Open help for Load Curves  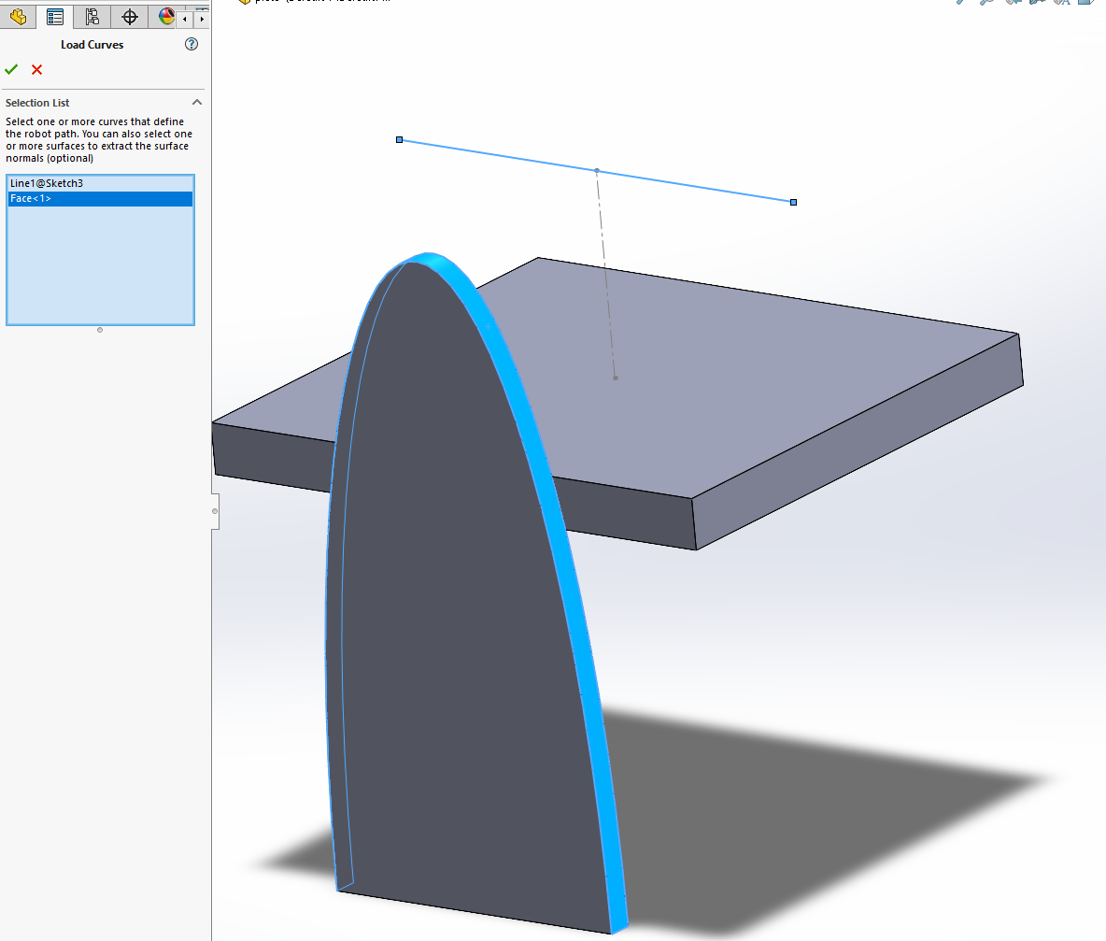(x=191, y=44)
